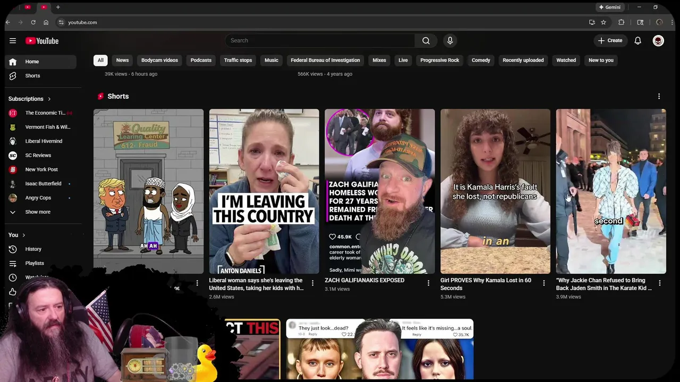Click the Create button

click(610, 41)
